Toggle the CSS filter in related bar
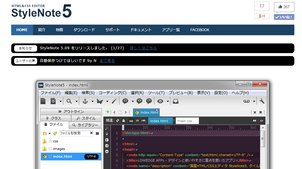This screenshot has height=169, width=302. [131, 121]
